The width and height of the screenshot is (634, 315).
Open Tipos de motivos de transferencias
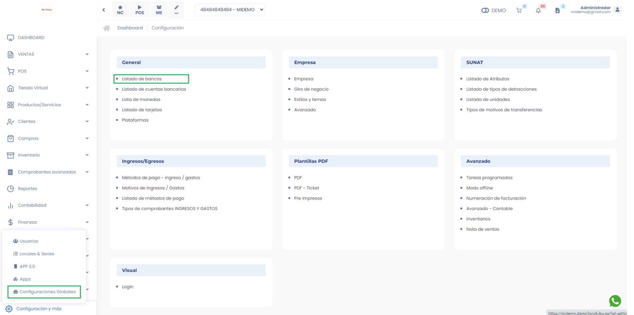[504, 110]
